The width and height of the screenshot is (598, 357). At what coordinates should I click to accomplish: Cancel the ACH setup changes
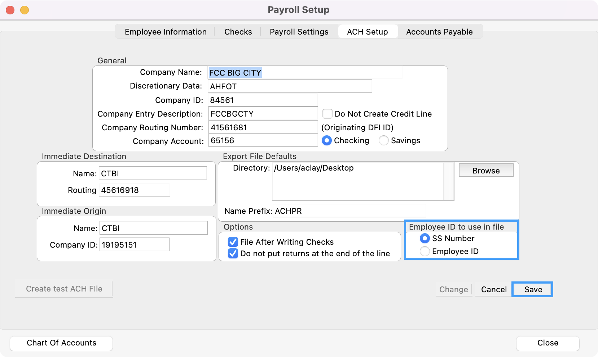click(494, 289)
